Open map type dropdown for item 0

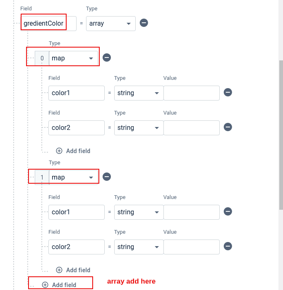[x=74, y=58]
